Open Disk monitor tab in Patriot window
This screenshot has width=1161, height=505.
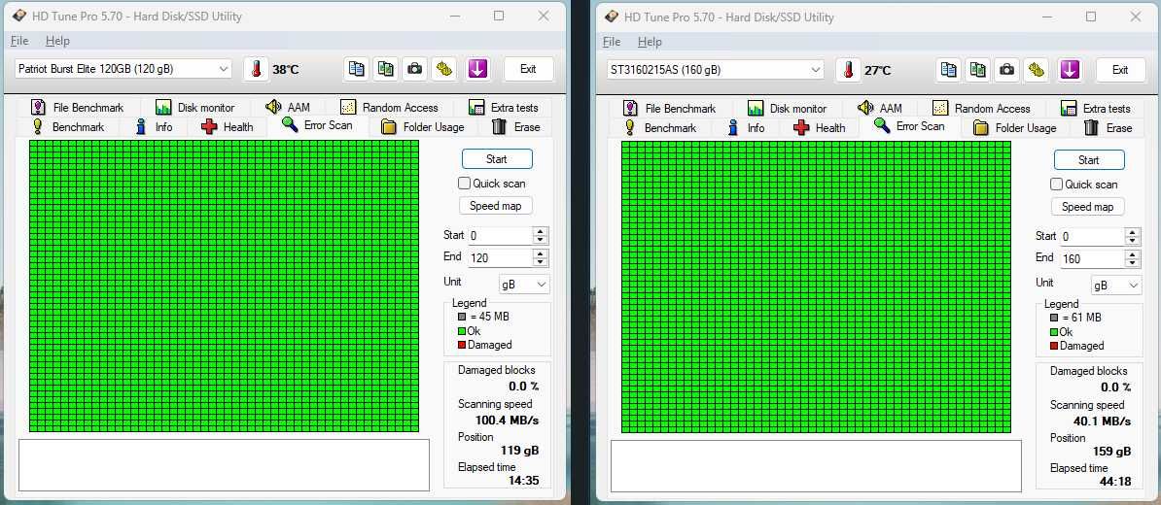(194, 107)
